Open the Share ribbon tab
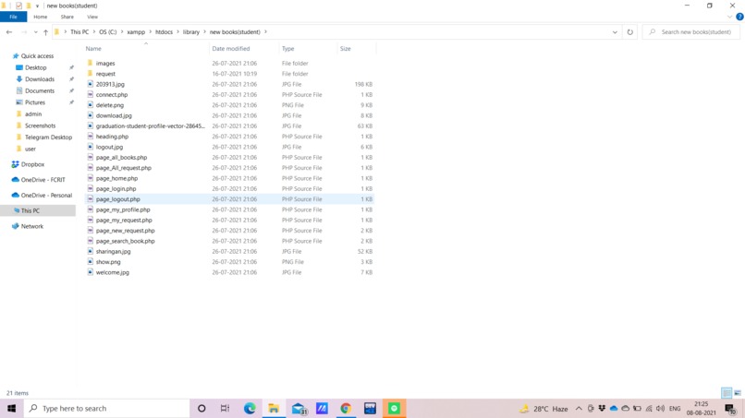The height and width of the screenshot is (418, 745). click(x=67, y=17)
